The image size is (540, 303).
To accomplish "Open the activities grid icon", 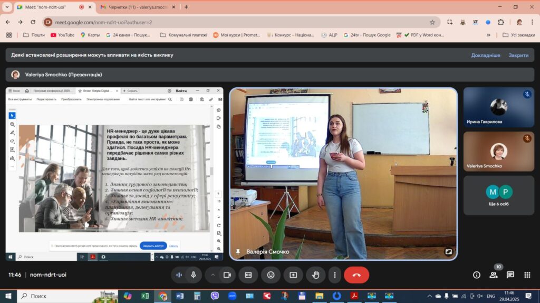I will click(x=527, y=275).
